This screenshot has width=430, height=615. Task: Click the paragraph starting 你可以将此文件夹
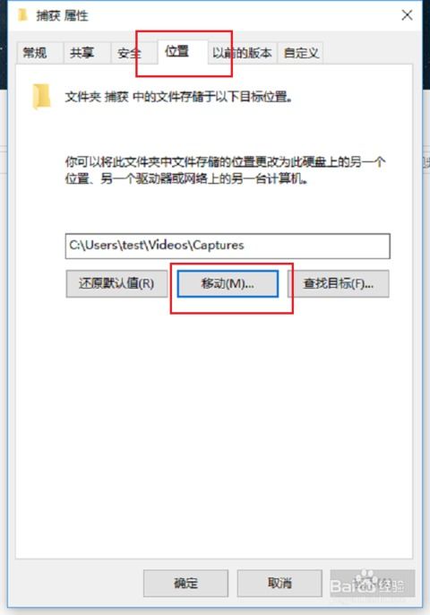(226, 170)
